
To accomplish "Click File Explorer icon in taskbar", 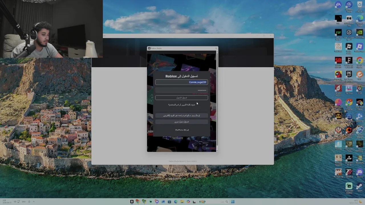I will 182,202.
